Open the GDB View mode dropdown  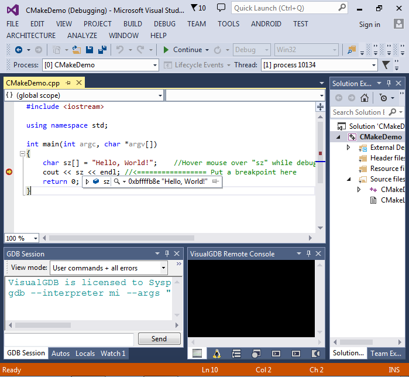[109, 268]
